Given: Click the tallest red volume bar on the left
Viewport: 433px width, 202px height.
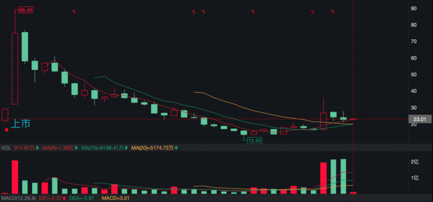Looking at the screenshot, I should 15,177.
